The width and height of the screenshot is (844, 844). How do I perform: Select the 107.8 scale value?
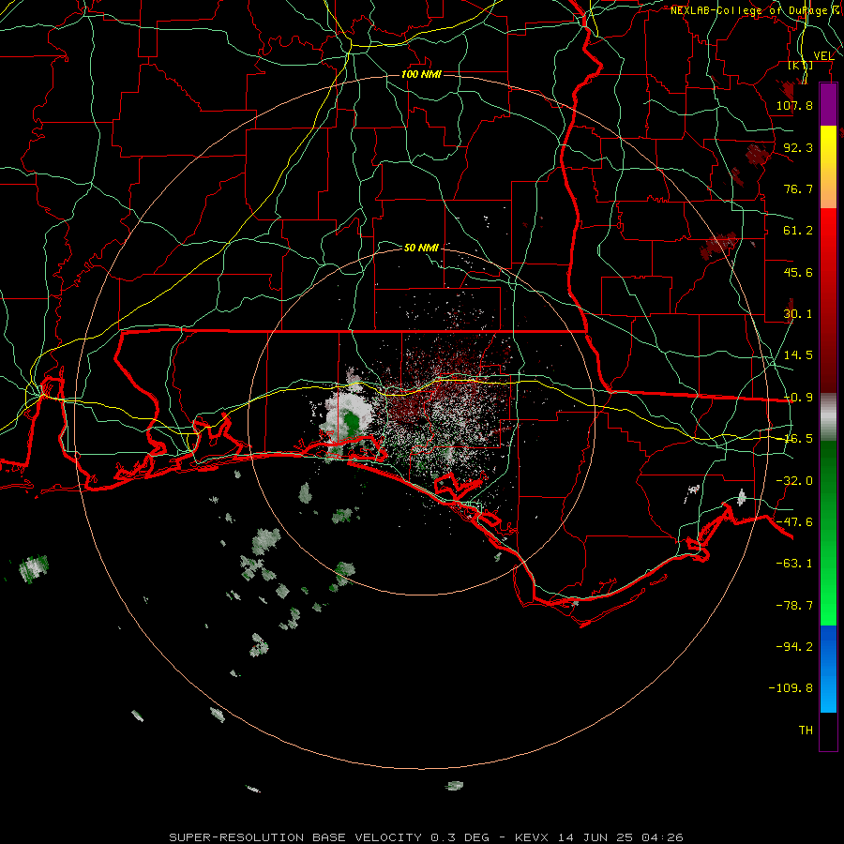click(794, 105)
